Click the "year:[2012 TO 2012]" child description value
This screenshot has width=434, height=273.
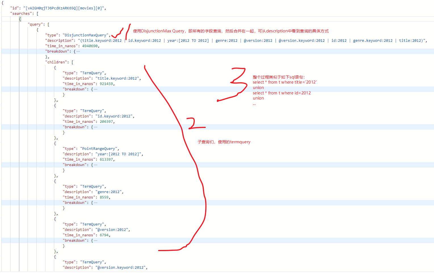[118, 154]
